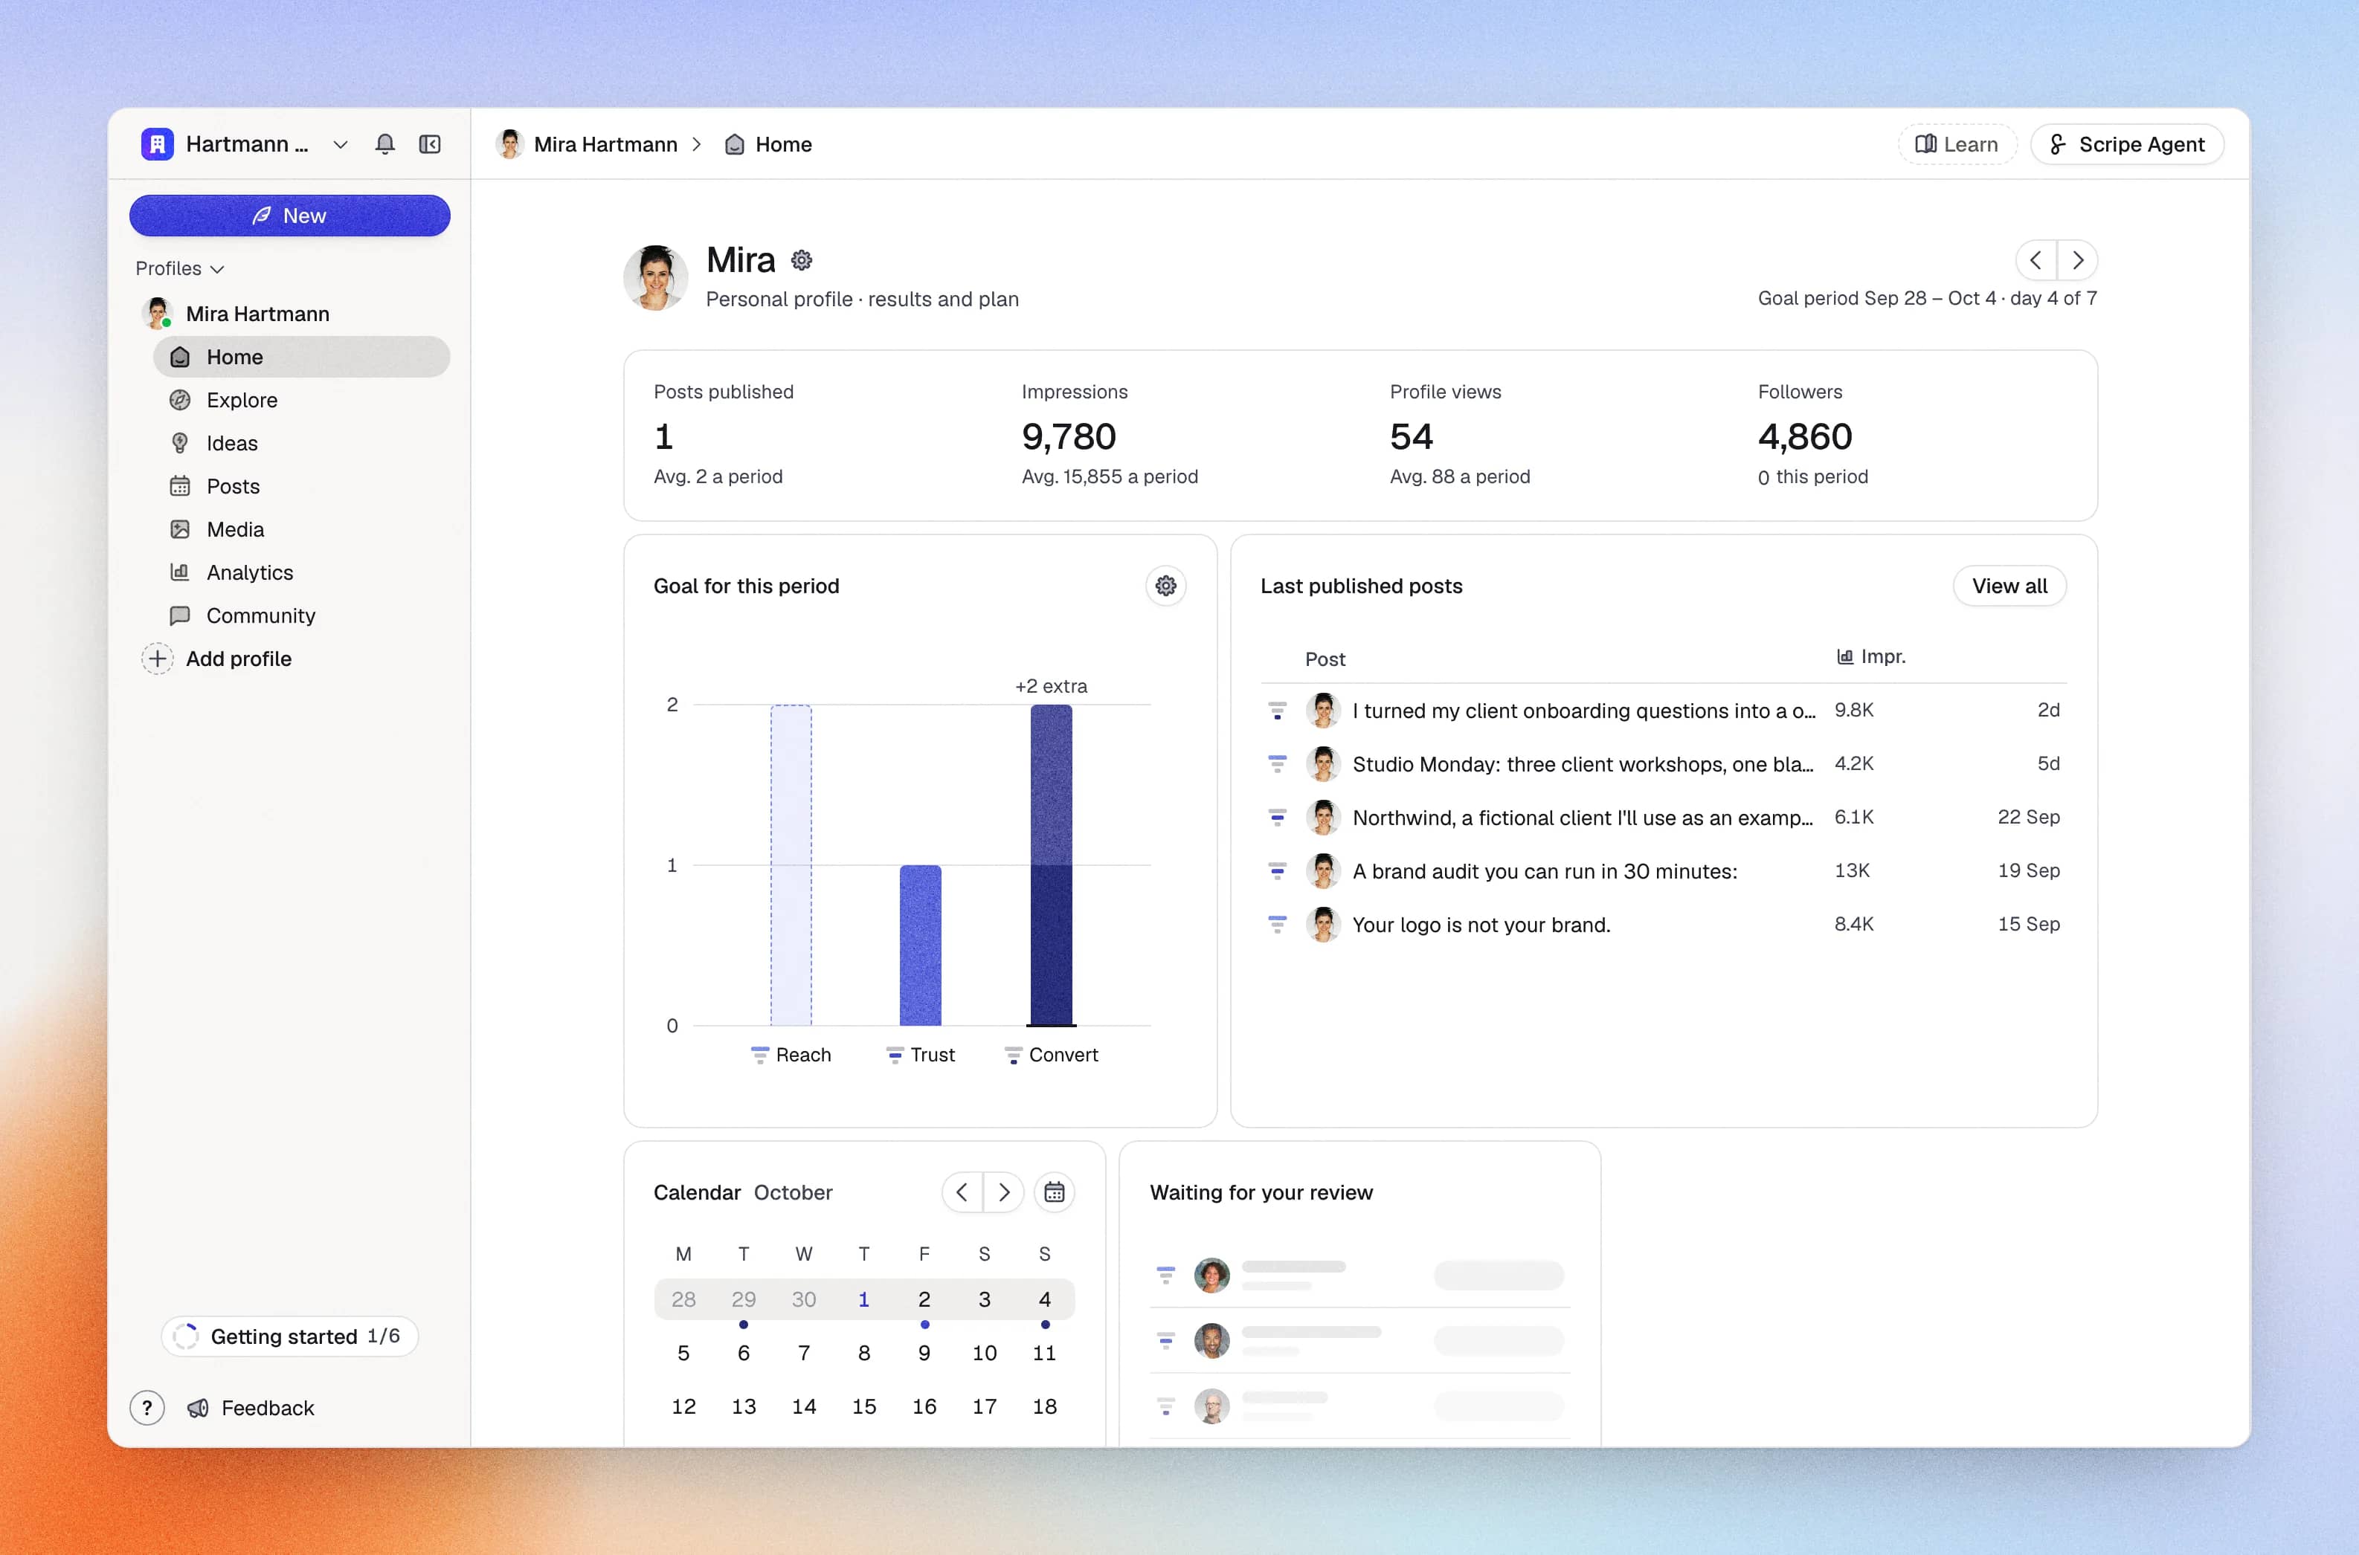The height and width of the screenshot is (1555, 2359).
Task: Open the calendar view icon button
Action: (1054, 1192)
